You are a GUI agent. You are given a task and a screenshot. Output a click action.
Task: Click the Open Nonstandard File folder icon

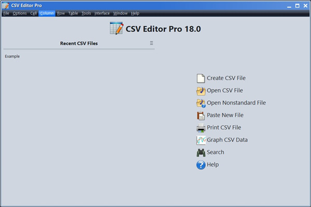click(x=201, y=103)
